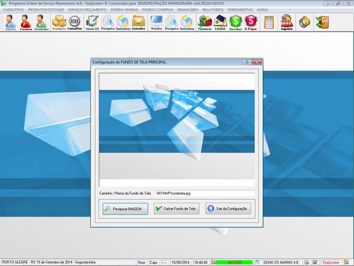Open the SERVIÇO/ORÇAMENTO menu
This screenshot has height=266, width=354.
(87, 10)
